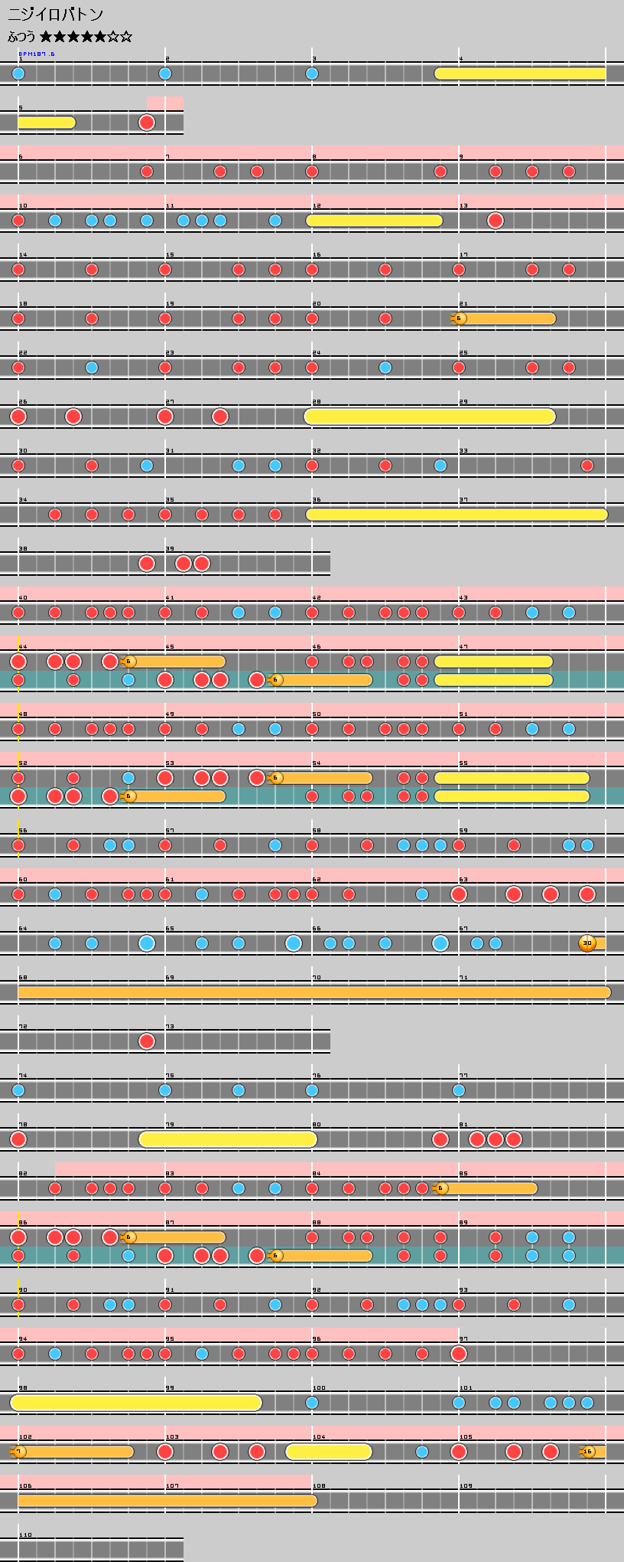Screen dimensions: 624x1562
Task: Click the yellow drumroll in measure 4
Action: pos(520,74)
